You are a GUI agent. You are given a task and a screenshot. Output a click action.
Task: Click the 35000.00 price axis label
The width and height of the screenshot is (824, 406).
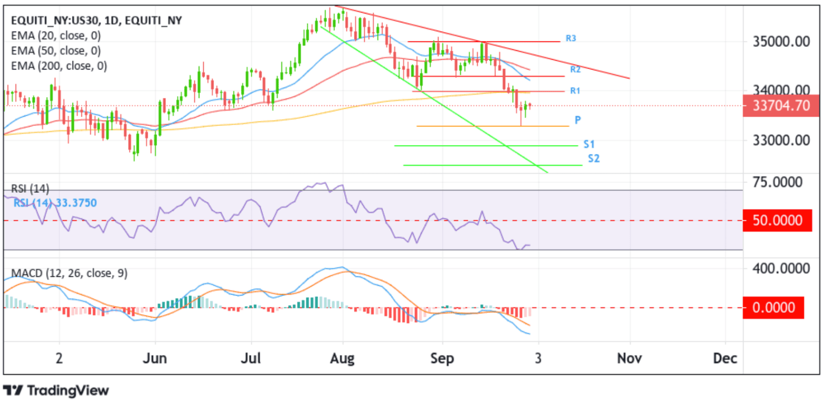pyautogui.click(x=781, y=41)
